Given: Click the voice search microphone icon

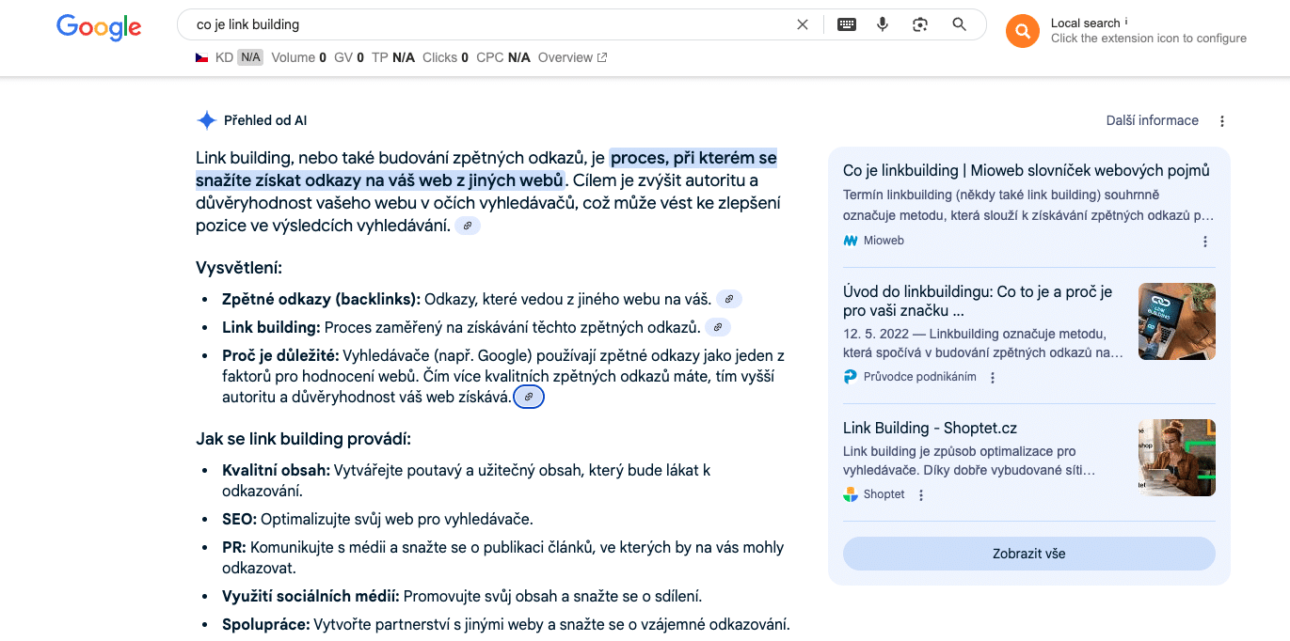Looking at the screenshot, I should coord(882,23).
